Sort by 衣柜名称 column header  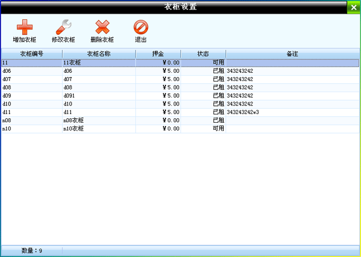pyautogui.click(x=99, y=54)
